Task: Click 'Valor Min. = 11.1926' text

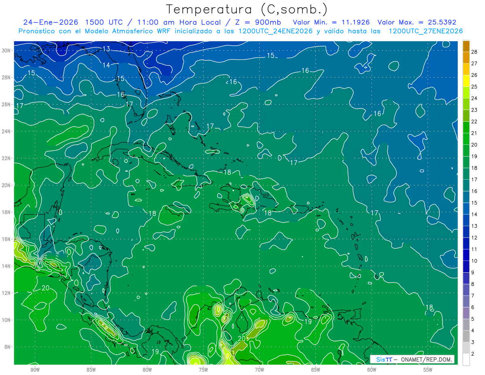Action: (x=331, y=22)
